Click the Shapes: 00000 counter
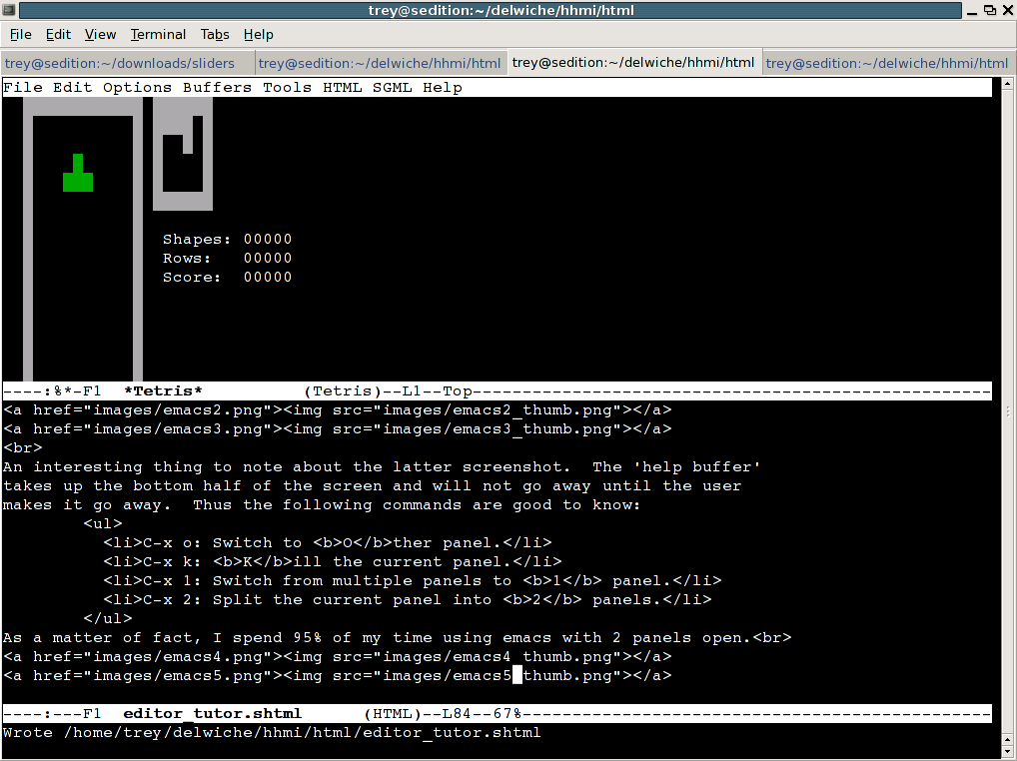Image resolution: width=1017 pixels, height=761 pixels. [x=227, y=240]
